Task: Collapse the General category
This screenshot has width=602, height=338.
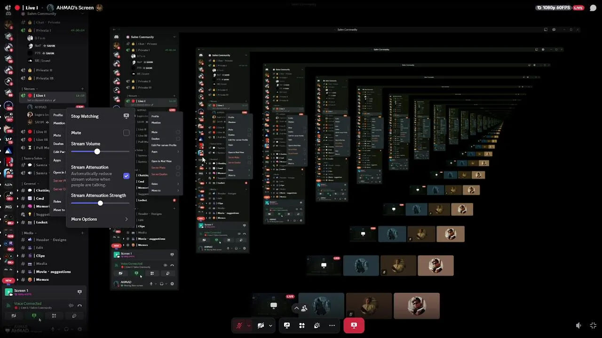Action: pos(30,184)
